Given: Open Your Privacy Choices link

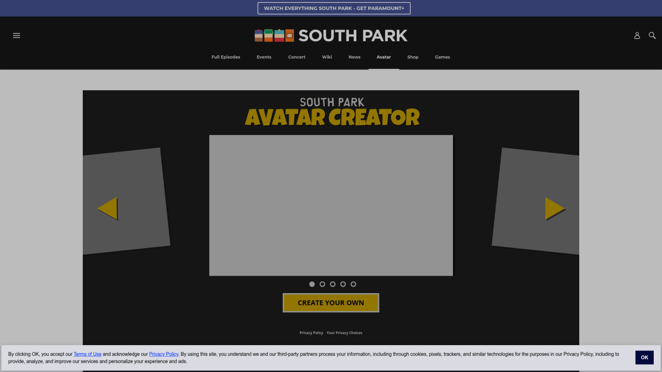Looking at the screenshot, I should pos(344,333).
